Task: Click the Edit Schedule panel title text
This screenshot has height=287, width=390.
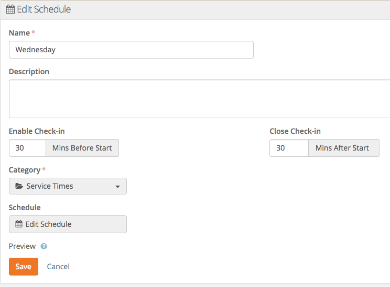Action: (44, 9)
